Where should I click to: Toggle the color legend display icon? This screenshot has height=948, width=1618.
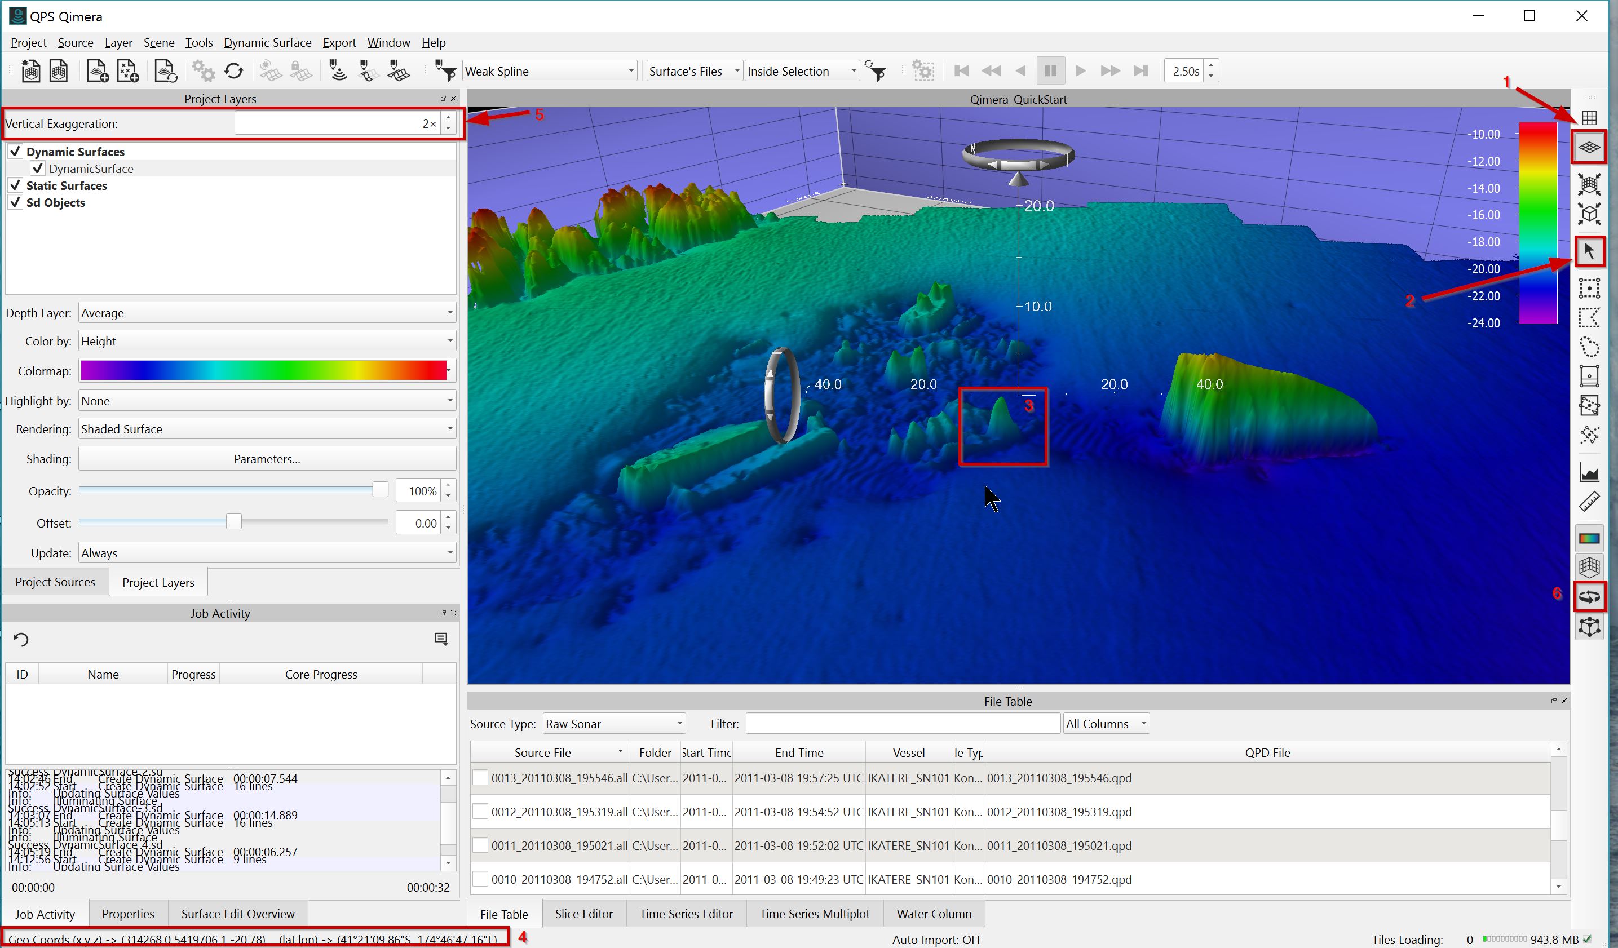point(1589,538)
